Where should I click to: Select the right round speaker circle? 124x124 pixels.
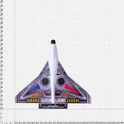click(61, 82)
